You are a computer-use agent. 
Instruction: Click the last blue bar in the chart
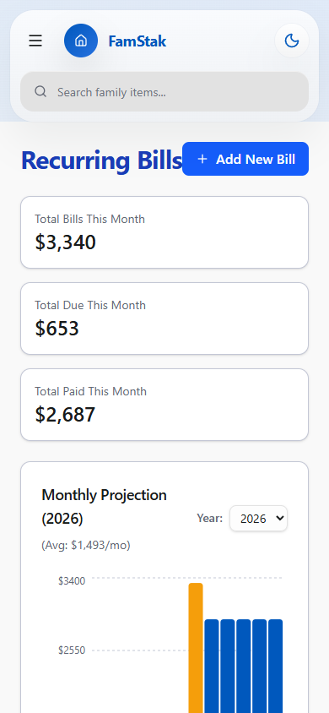click(276, 667)
